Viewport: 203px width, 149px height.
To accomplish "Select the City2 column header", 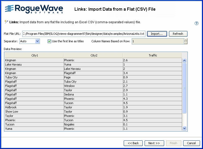I will click(93, 55).
